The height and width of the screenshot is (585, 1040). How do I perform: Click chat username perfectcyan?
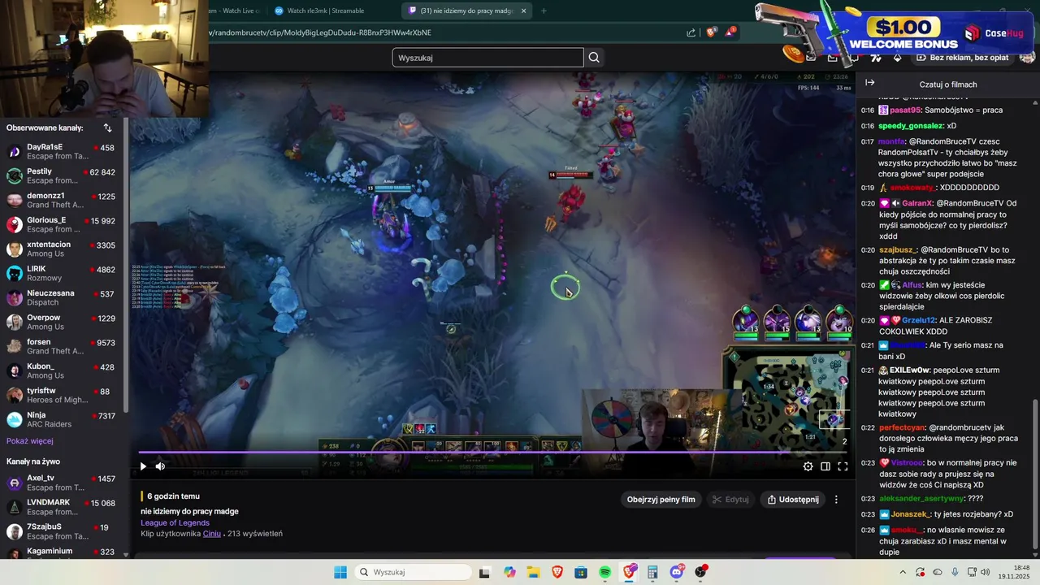point(901,427)
